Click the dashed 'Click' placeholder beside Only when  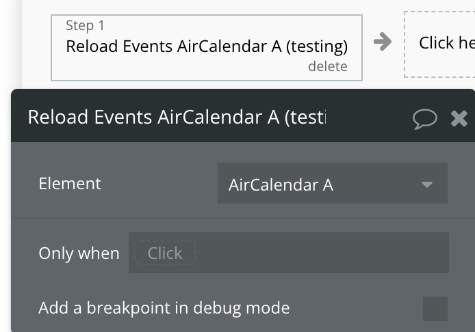[164, 253]
